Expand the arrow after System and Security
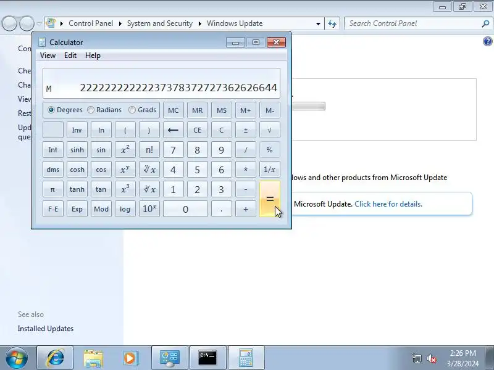494x370 pixels. 199,23
